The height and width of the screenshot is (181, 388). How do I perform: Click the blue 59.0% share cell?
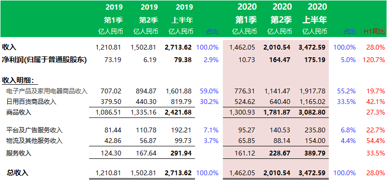pyautogui.click(x=209, y=91)
